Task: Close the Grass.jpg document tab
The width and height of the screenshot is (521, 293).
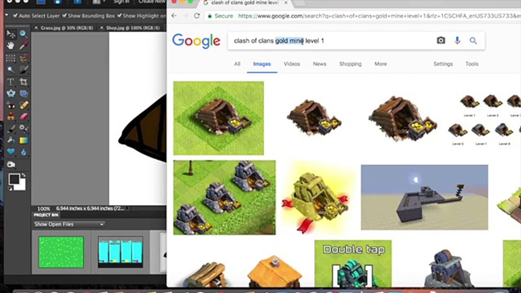Action: point(36,28)
